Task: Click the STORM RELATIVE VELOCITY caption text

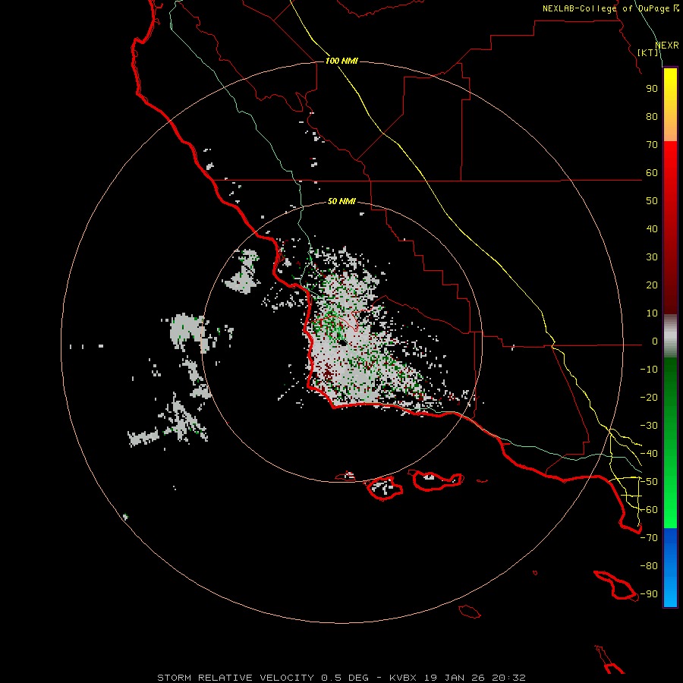Action: pos(235,678)
